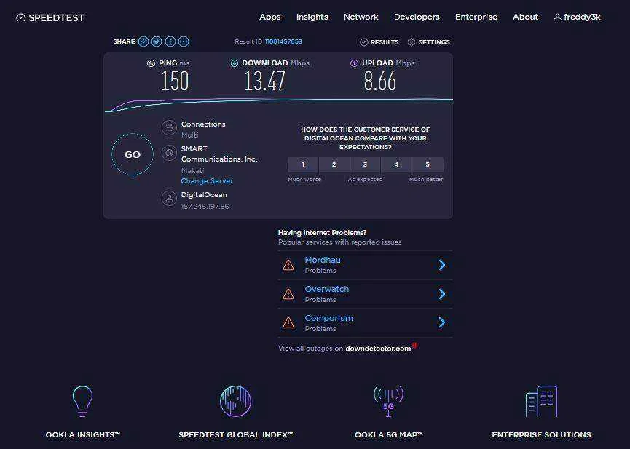Open Enterprise Solutions buildings icon

tap(542, 401)
